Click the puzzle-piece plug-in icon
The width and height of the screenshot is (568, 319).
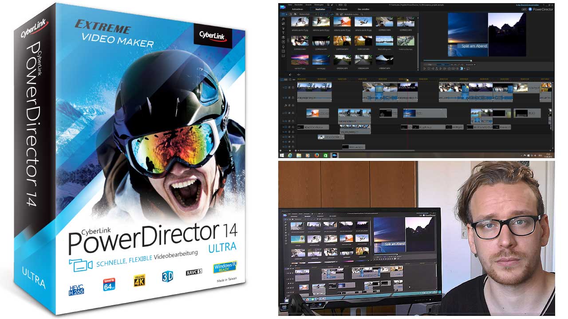[x=295, y=14]
